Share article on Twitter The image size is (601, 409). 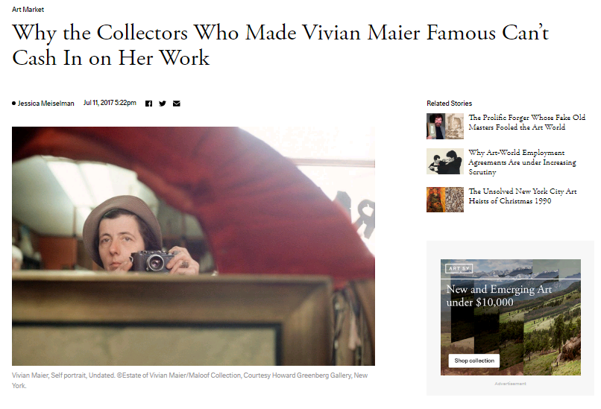pos(163,104)
